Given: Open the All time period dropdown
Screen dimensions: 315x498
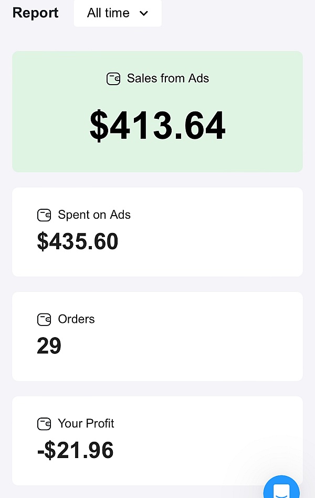Looking at the screenshot, I should [118, 13].
